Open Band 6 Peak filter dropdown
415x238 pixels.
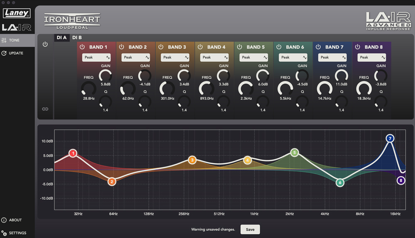293,57
